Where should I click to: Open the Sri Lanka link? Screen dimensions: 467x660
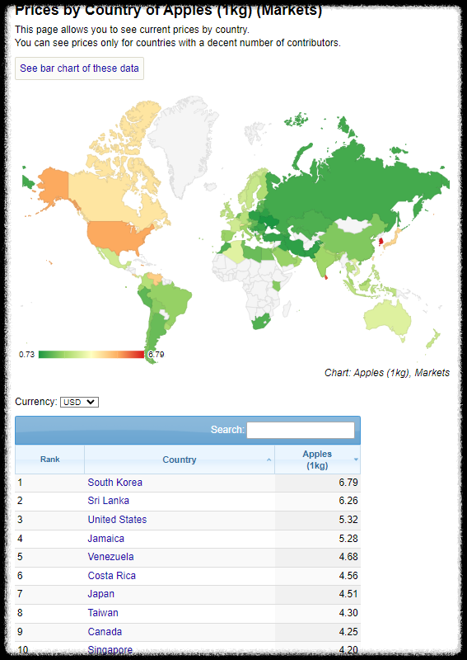pyautogui.click(x=108, y=501)
